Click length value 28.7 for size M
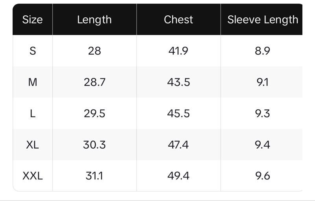Image resolution: width=315 pixels, height=201 pixels. [x=94, y=82]
